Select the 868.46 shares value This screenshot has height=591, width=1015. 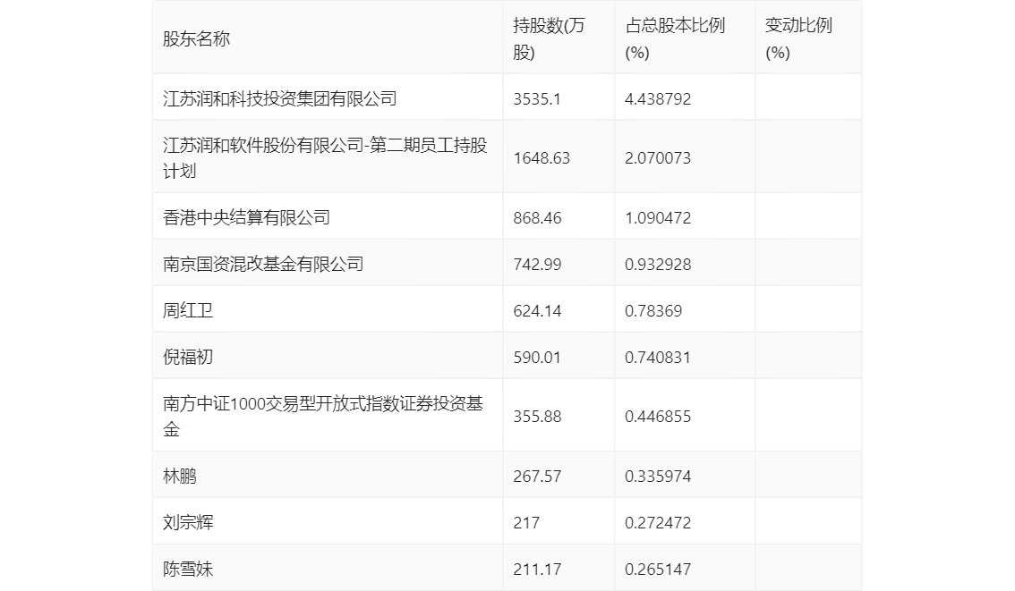[537, 218]
